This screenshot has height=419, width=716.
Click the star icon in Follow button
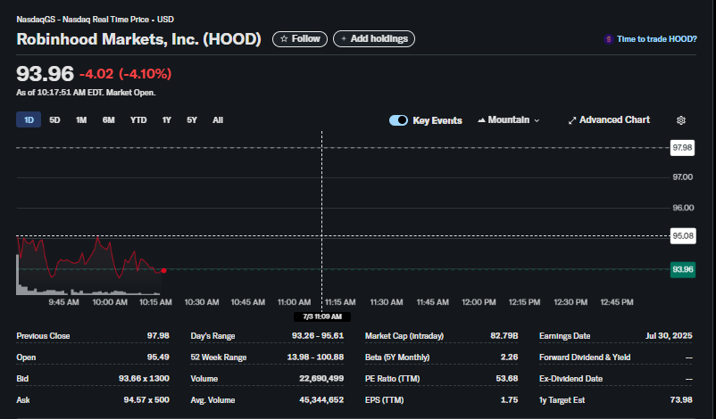pyautogui.click(x=284, y=38)
